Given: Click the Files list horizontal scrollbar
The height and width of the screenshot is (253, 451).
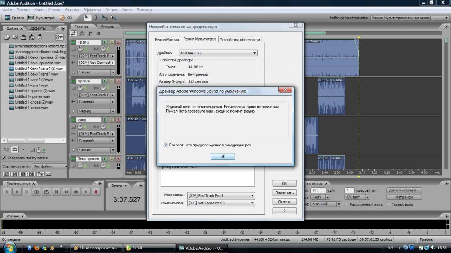Looking at the screenshot, I should tap(34, 140).
